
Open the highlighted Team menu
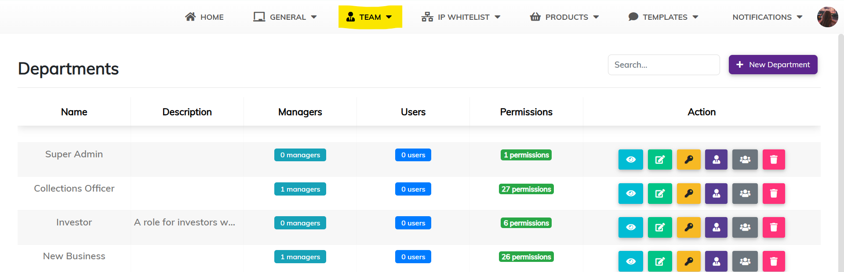(370, 17)
